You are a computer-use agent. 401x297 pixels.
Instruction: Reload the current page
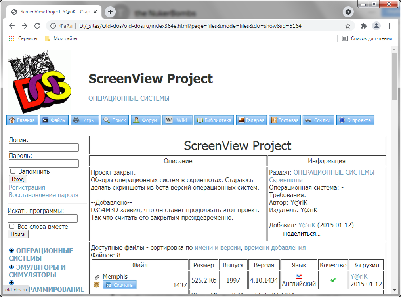pos(37,26)
